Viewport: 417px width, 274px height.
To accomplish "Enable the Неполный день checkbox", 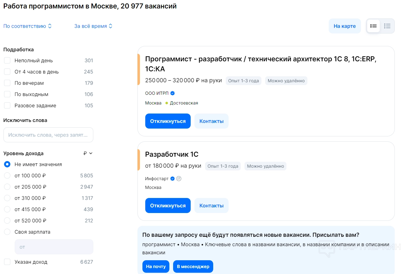I will coord(7,60).
